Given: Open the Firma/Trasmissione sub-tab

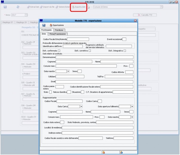Looking at the screenshot, I should coord(57,34).
